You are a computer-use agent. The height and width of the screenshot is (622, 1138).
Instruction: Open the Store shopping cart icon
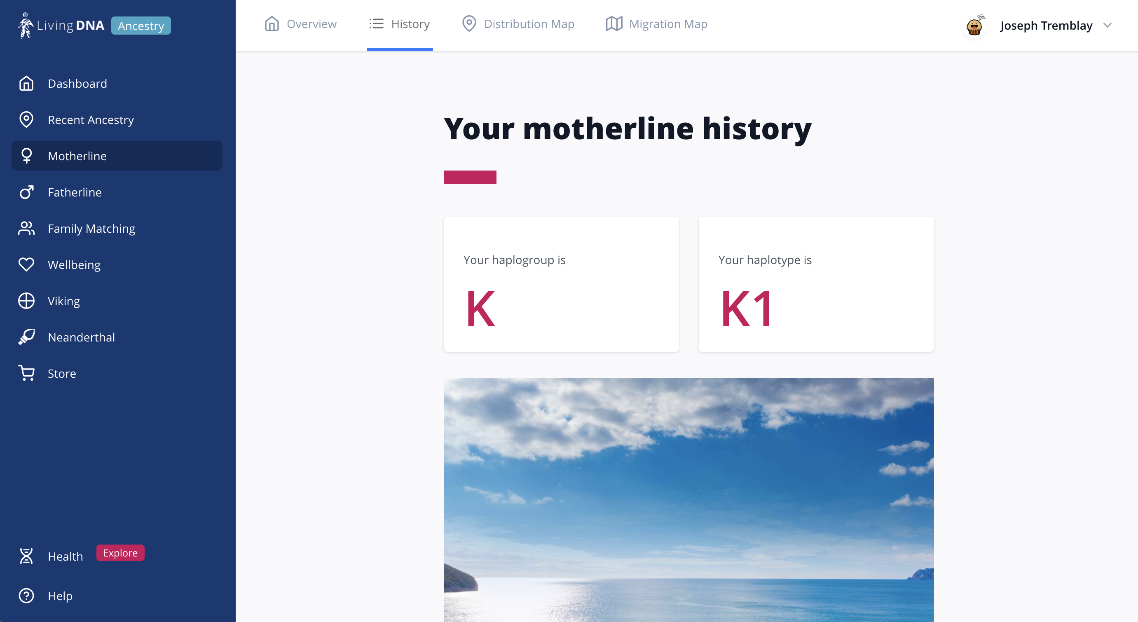pos(26,373)
